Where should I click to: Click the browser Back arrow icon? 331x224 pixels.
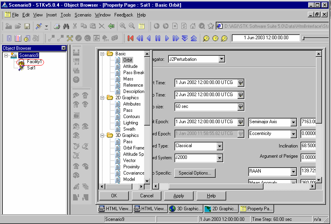(156, 26)
